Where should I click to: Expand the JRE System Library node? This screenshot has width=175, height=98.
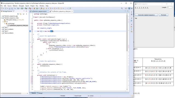point(3,20)
